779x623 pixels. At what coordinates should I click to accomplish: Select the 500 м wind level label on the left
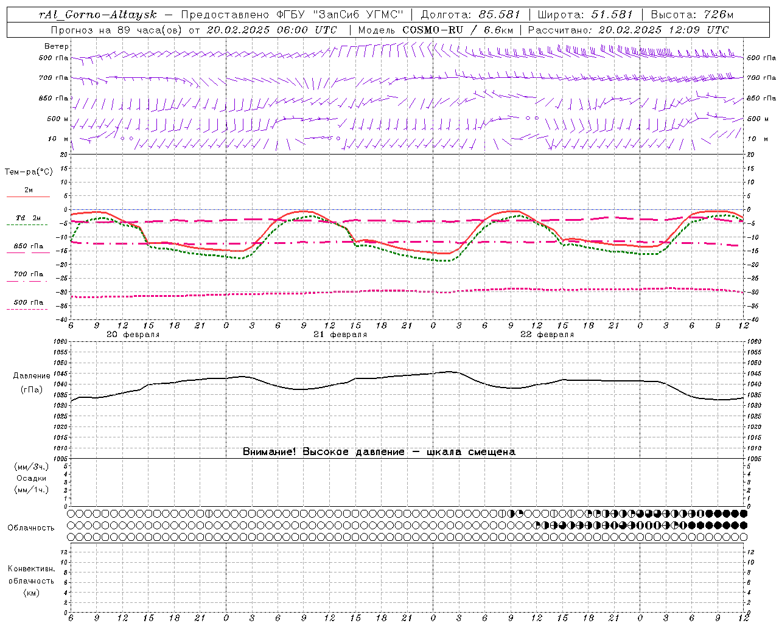(x=54, y=119)
